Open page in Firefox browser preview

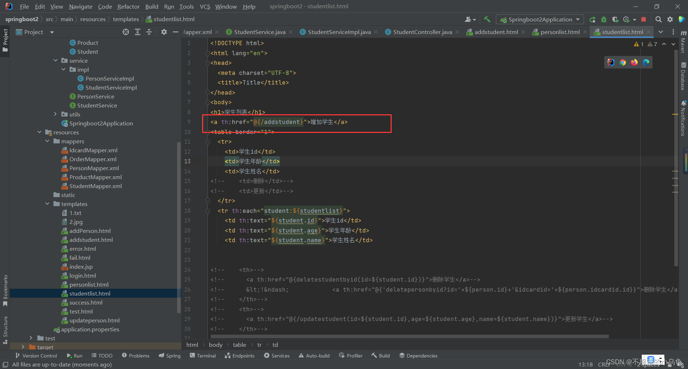(634, 62)
